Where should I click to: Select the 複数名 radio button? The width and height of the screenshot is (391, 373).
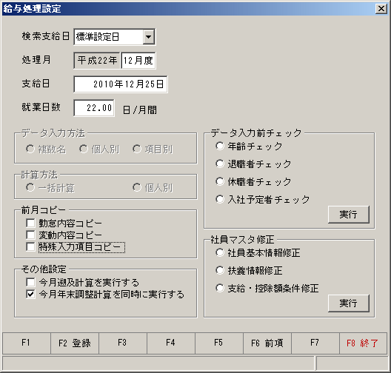coord(30,149)
